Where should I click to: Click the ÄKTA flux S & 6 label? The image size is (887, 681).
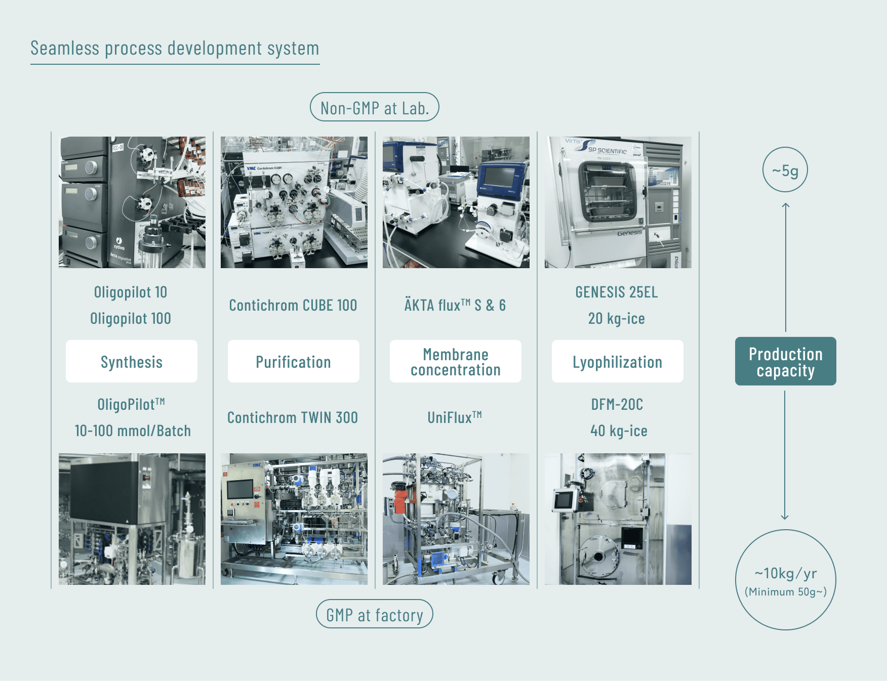[x=455, y=305]
